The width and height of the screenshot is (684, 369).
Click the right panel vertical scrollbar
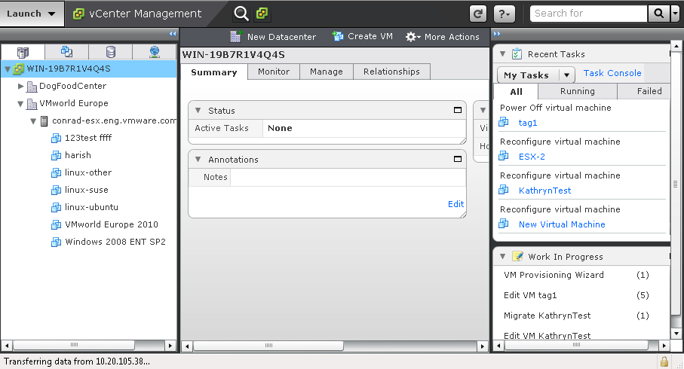click(x=675, y=184)
